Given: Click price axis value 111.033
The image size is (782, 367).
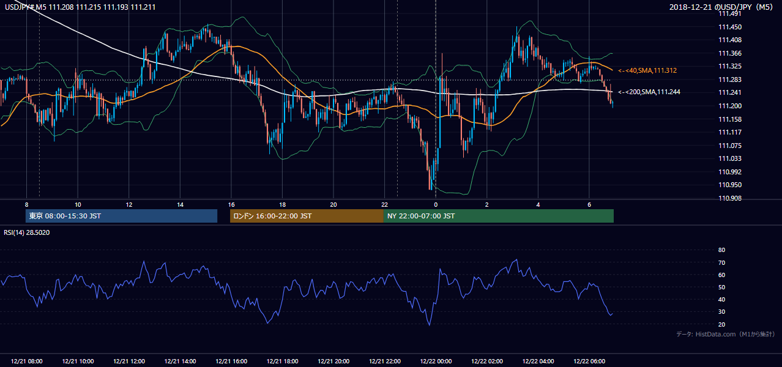Looking at the screenshot, I should (731, 158).
